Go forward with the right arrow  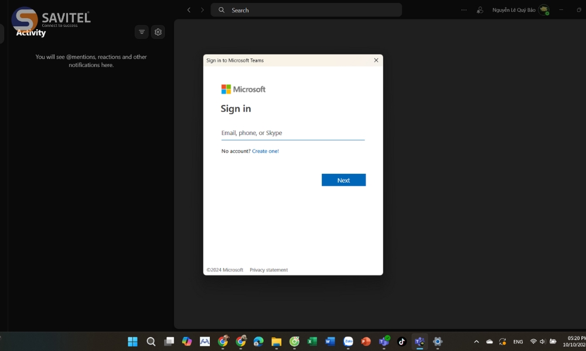click(202, 10)
